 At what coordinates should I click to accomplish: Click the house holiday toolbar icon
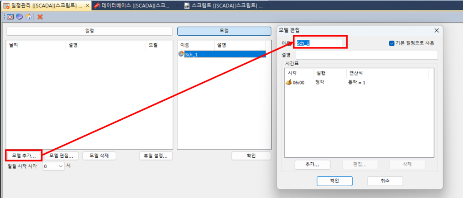coord(28,17)
